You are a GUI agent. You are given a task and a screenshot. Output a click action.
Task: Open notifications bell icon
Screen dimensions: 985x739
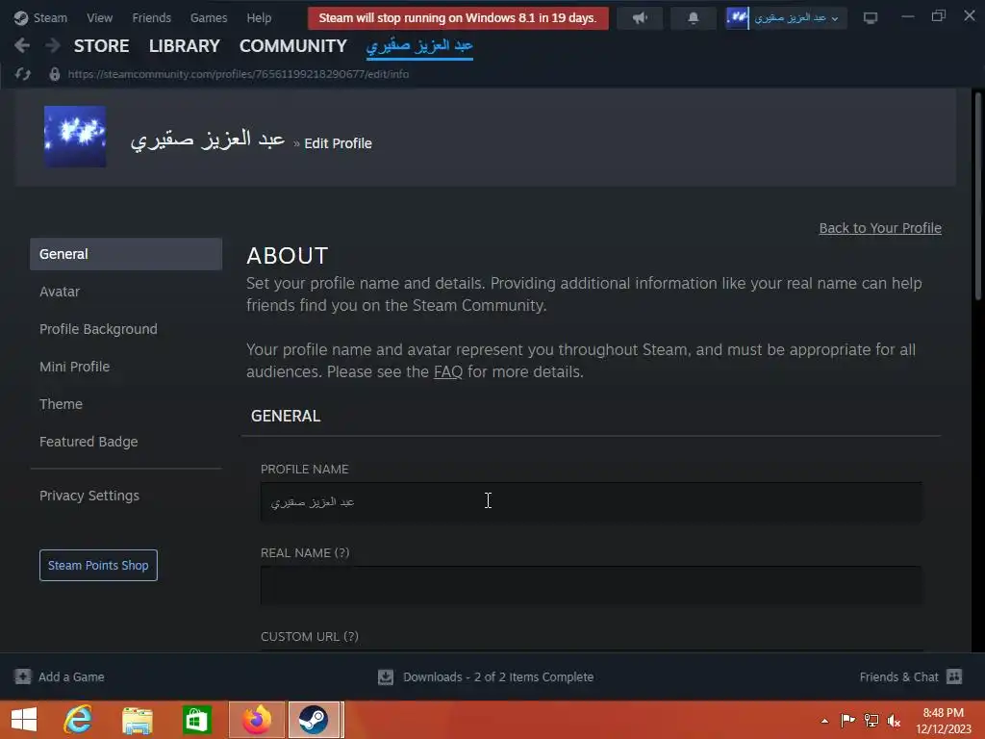coord(693,18)
